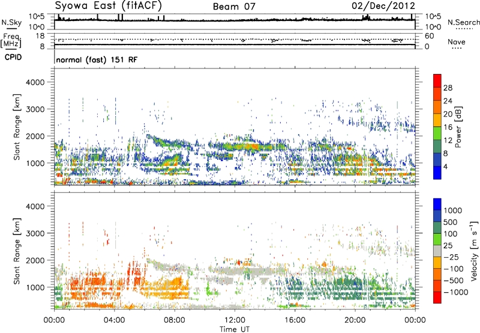The image size is (480, 333).
Task: Select the 'N.Sky' legend label
Action: [11, 22]
